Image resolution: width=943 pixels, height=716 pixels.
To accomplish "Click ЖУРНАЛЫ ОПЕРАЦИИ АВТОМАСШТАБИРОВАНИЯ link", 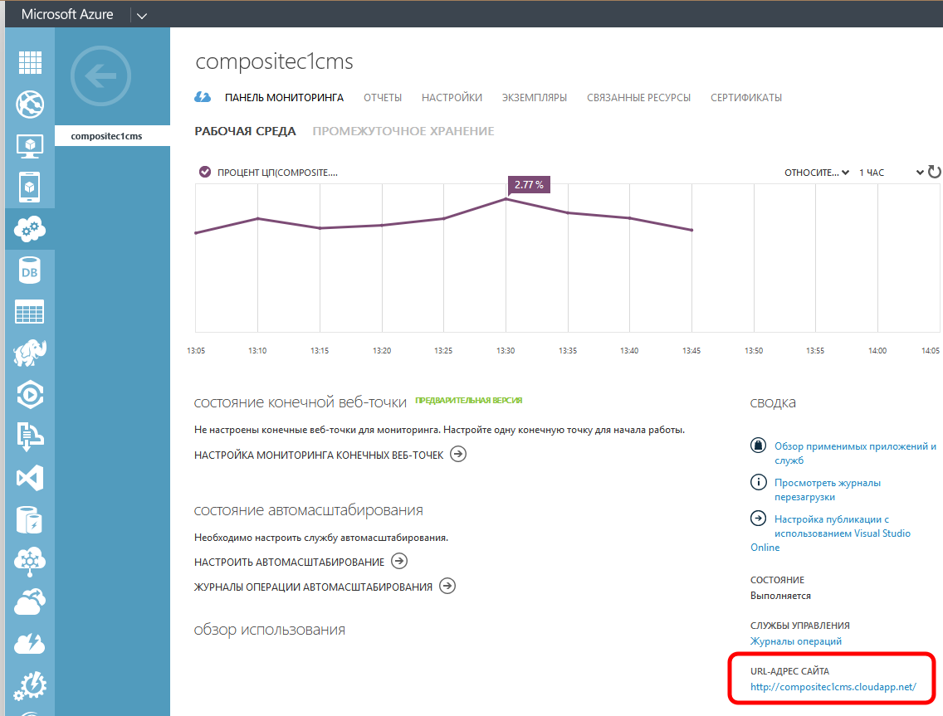I will 313,587.
